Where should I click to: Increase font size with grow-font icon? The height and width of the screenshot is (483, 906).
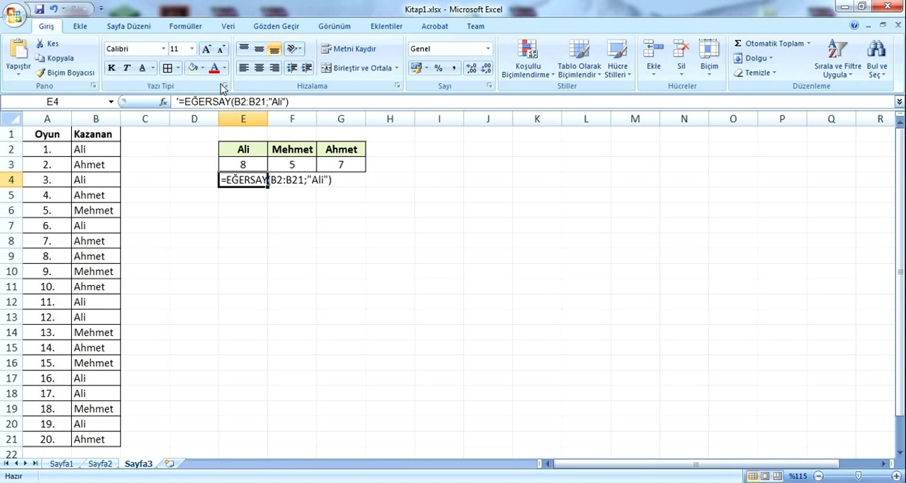207,49
